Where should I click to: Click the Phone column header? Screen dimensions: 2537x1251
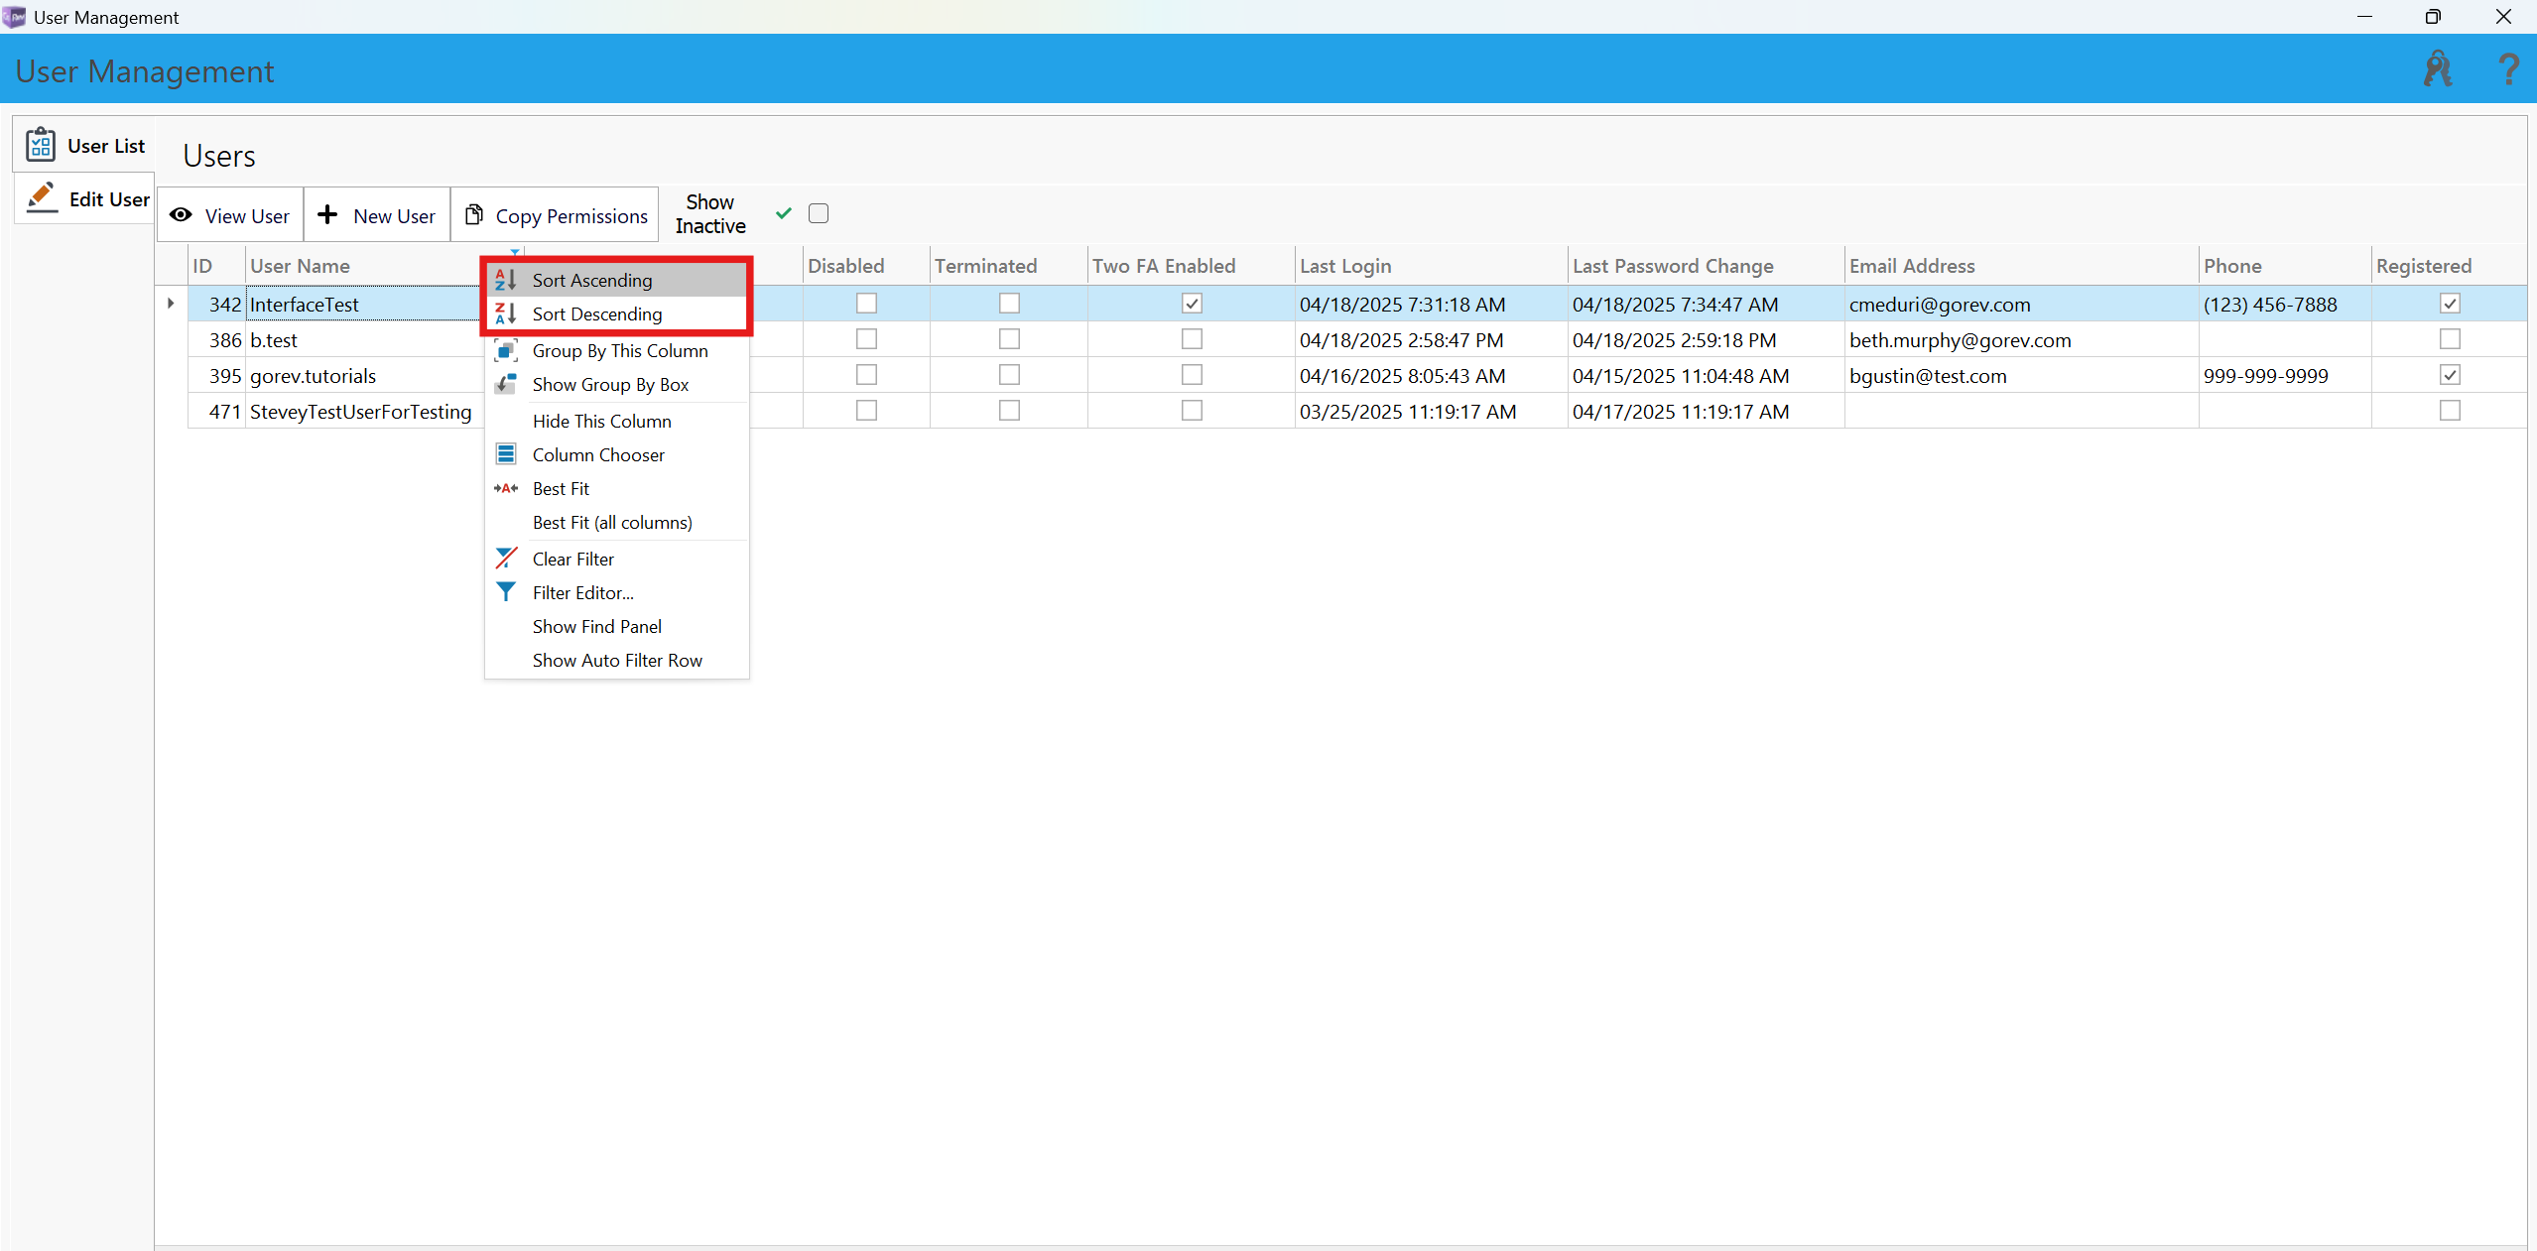pyautogui.click(x=2285, y=266)
